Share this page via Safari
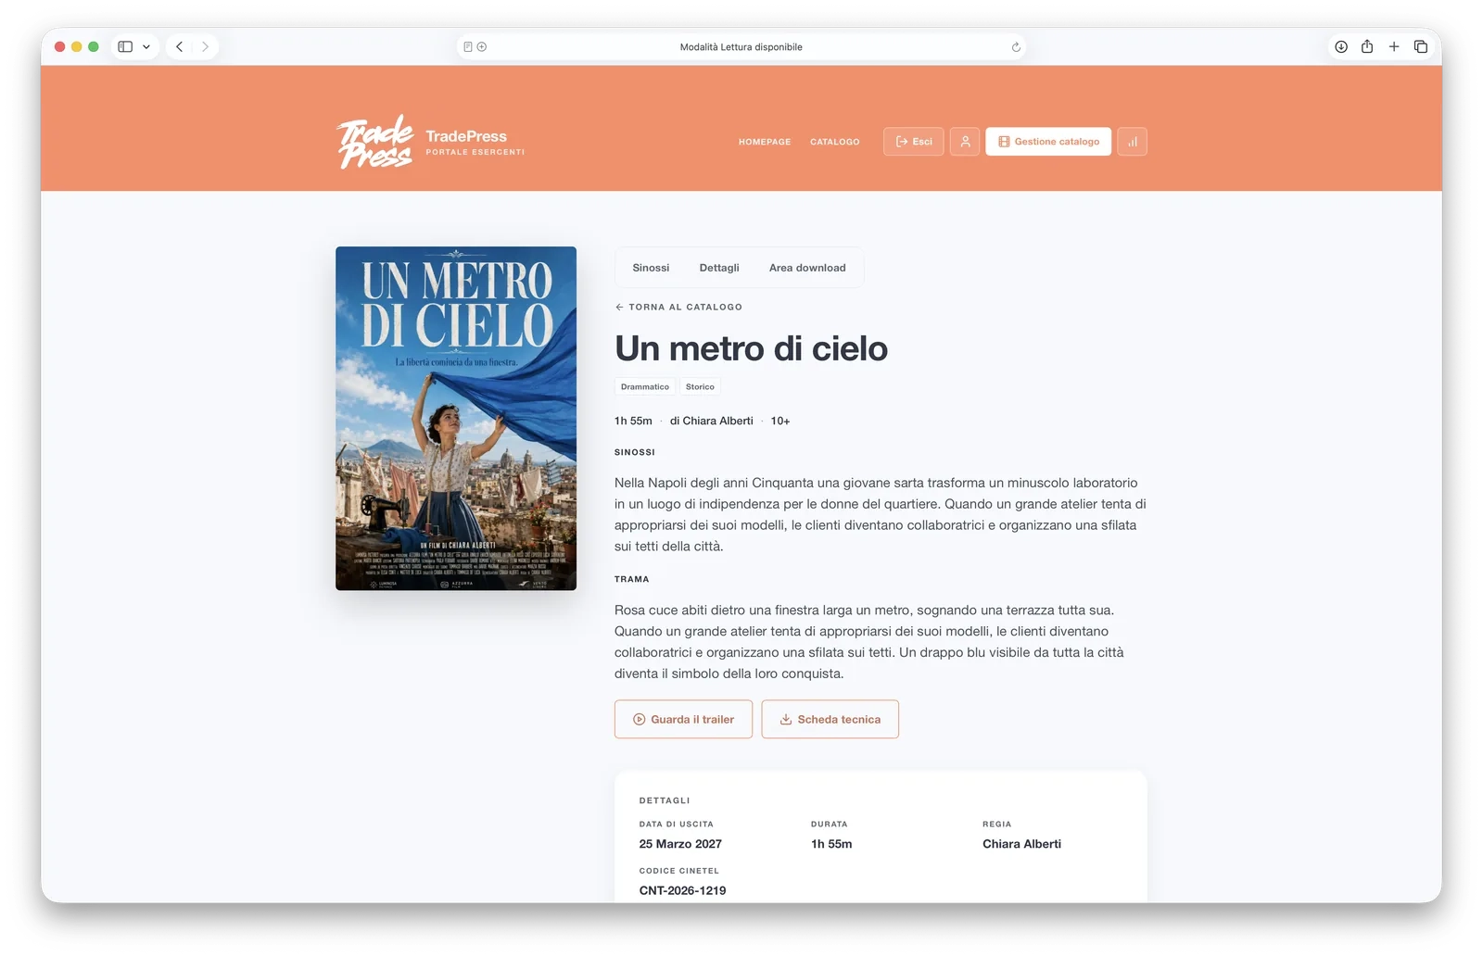Image resolution: width=1483 pixels, height=957 pixels. [1367, 46]
